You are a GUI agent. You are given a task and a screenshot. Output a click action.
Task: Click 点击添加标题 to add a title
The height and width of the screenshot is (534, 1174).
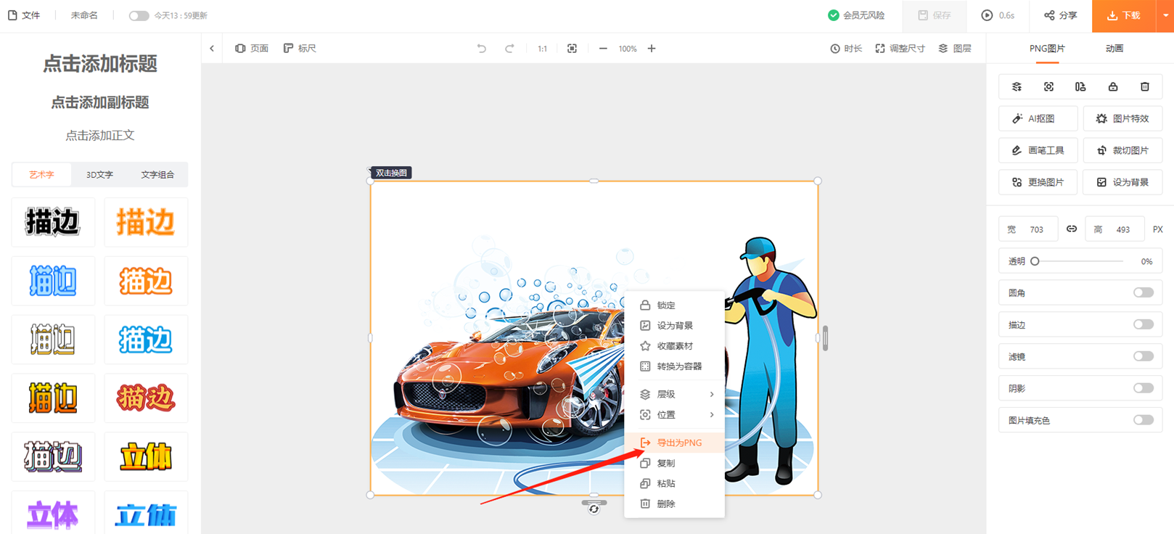[100, 64]
